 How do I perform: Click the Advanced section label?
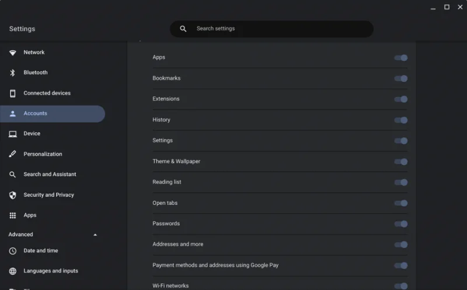(20, 235)
